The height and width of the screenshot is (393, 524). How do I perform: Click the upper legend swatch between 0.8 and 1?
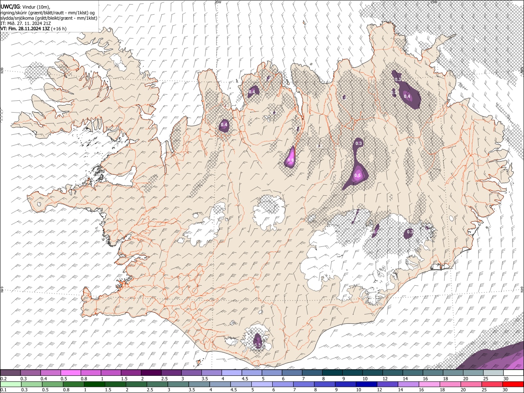[x=91, y=373]
